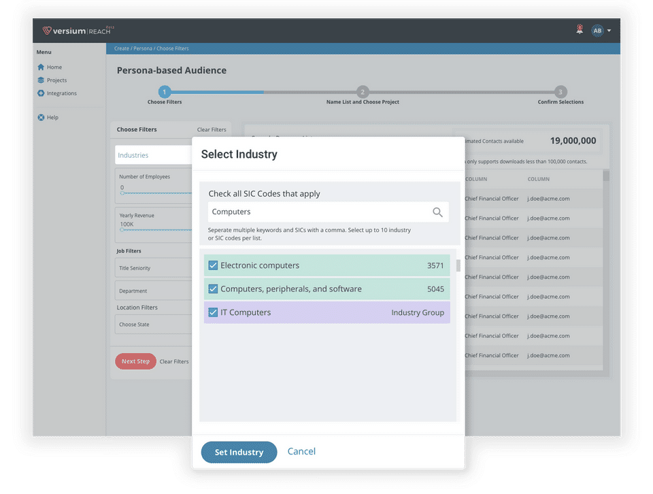Open the Title Seniority dropdown
The image size is (653, 494).
[153, 268]
